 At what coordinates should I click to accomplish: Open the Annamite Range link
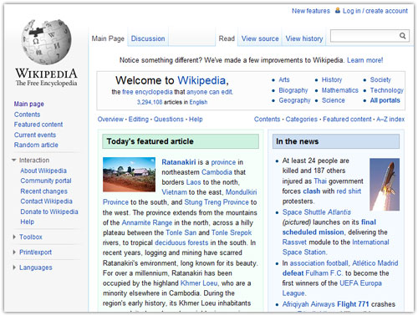[x=147, y=222]
